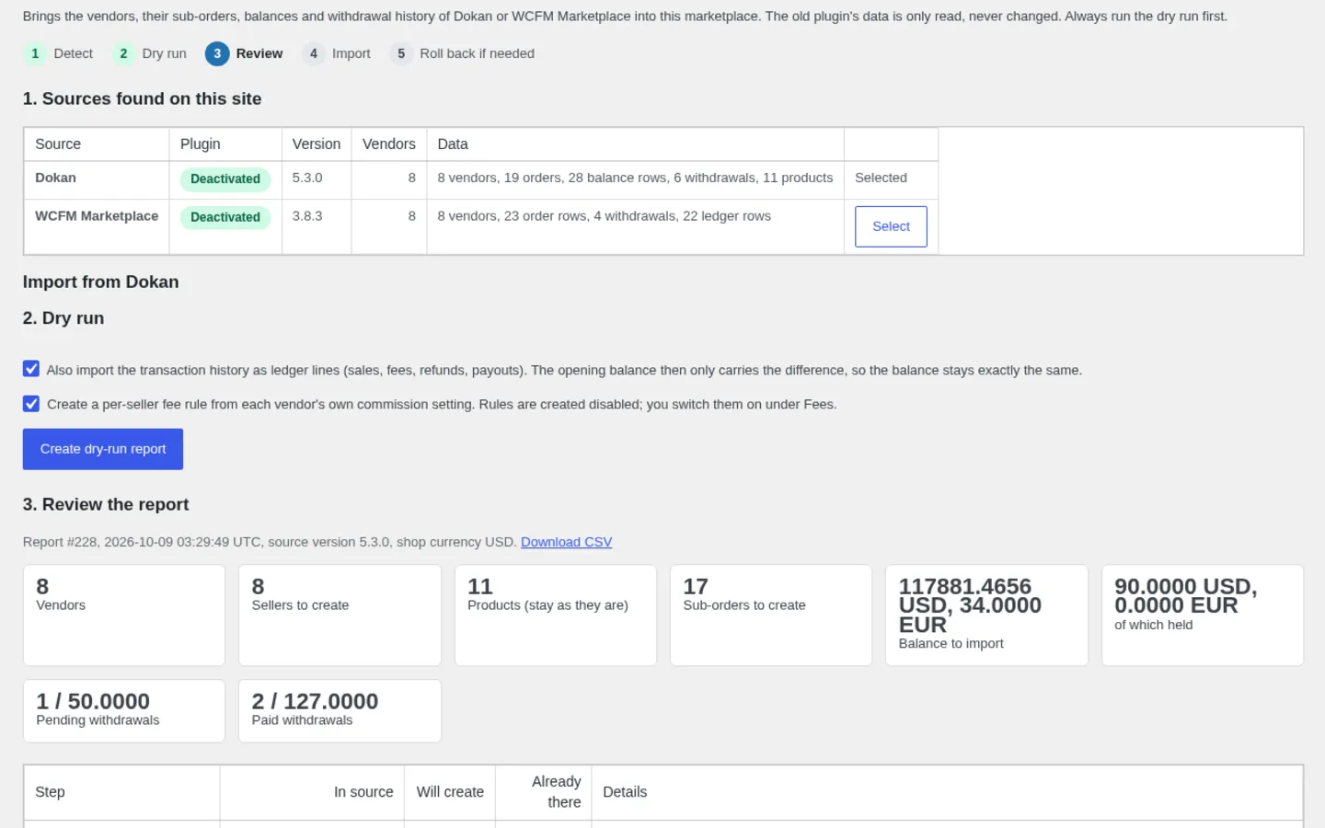Image resolution: width=1325 pixels, height=828 pixels.
Task: Click the Version column header
Action: click(x=317, y=144)
